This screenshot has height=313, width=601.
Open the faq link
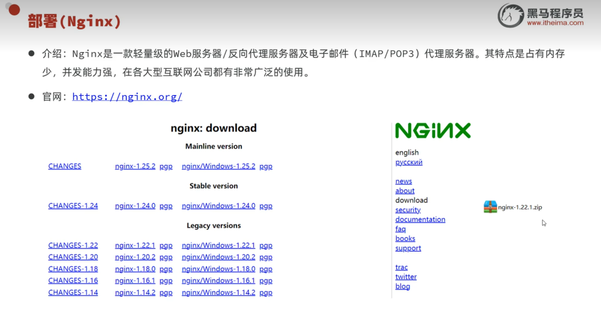coord(401,229)
